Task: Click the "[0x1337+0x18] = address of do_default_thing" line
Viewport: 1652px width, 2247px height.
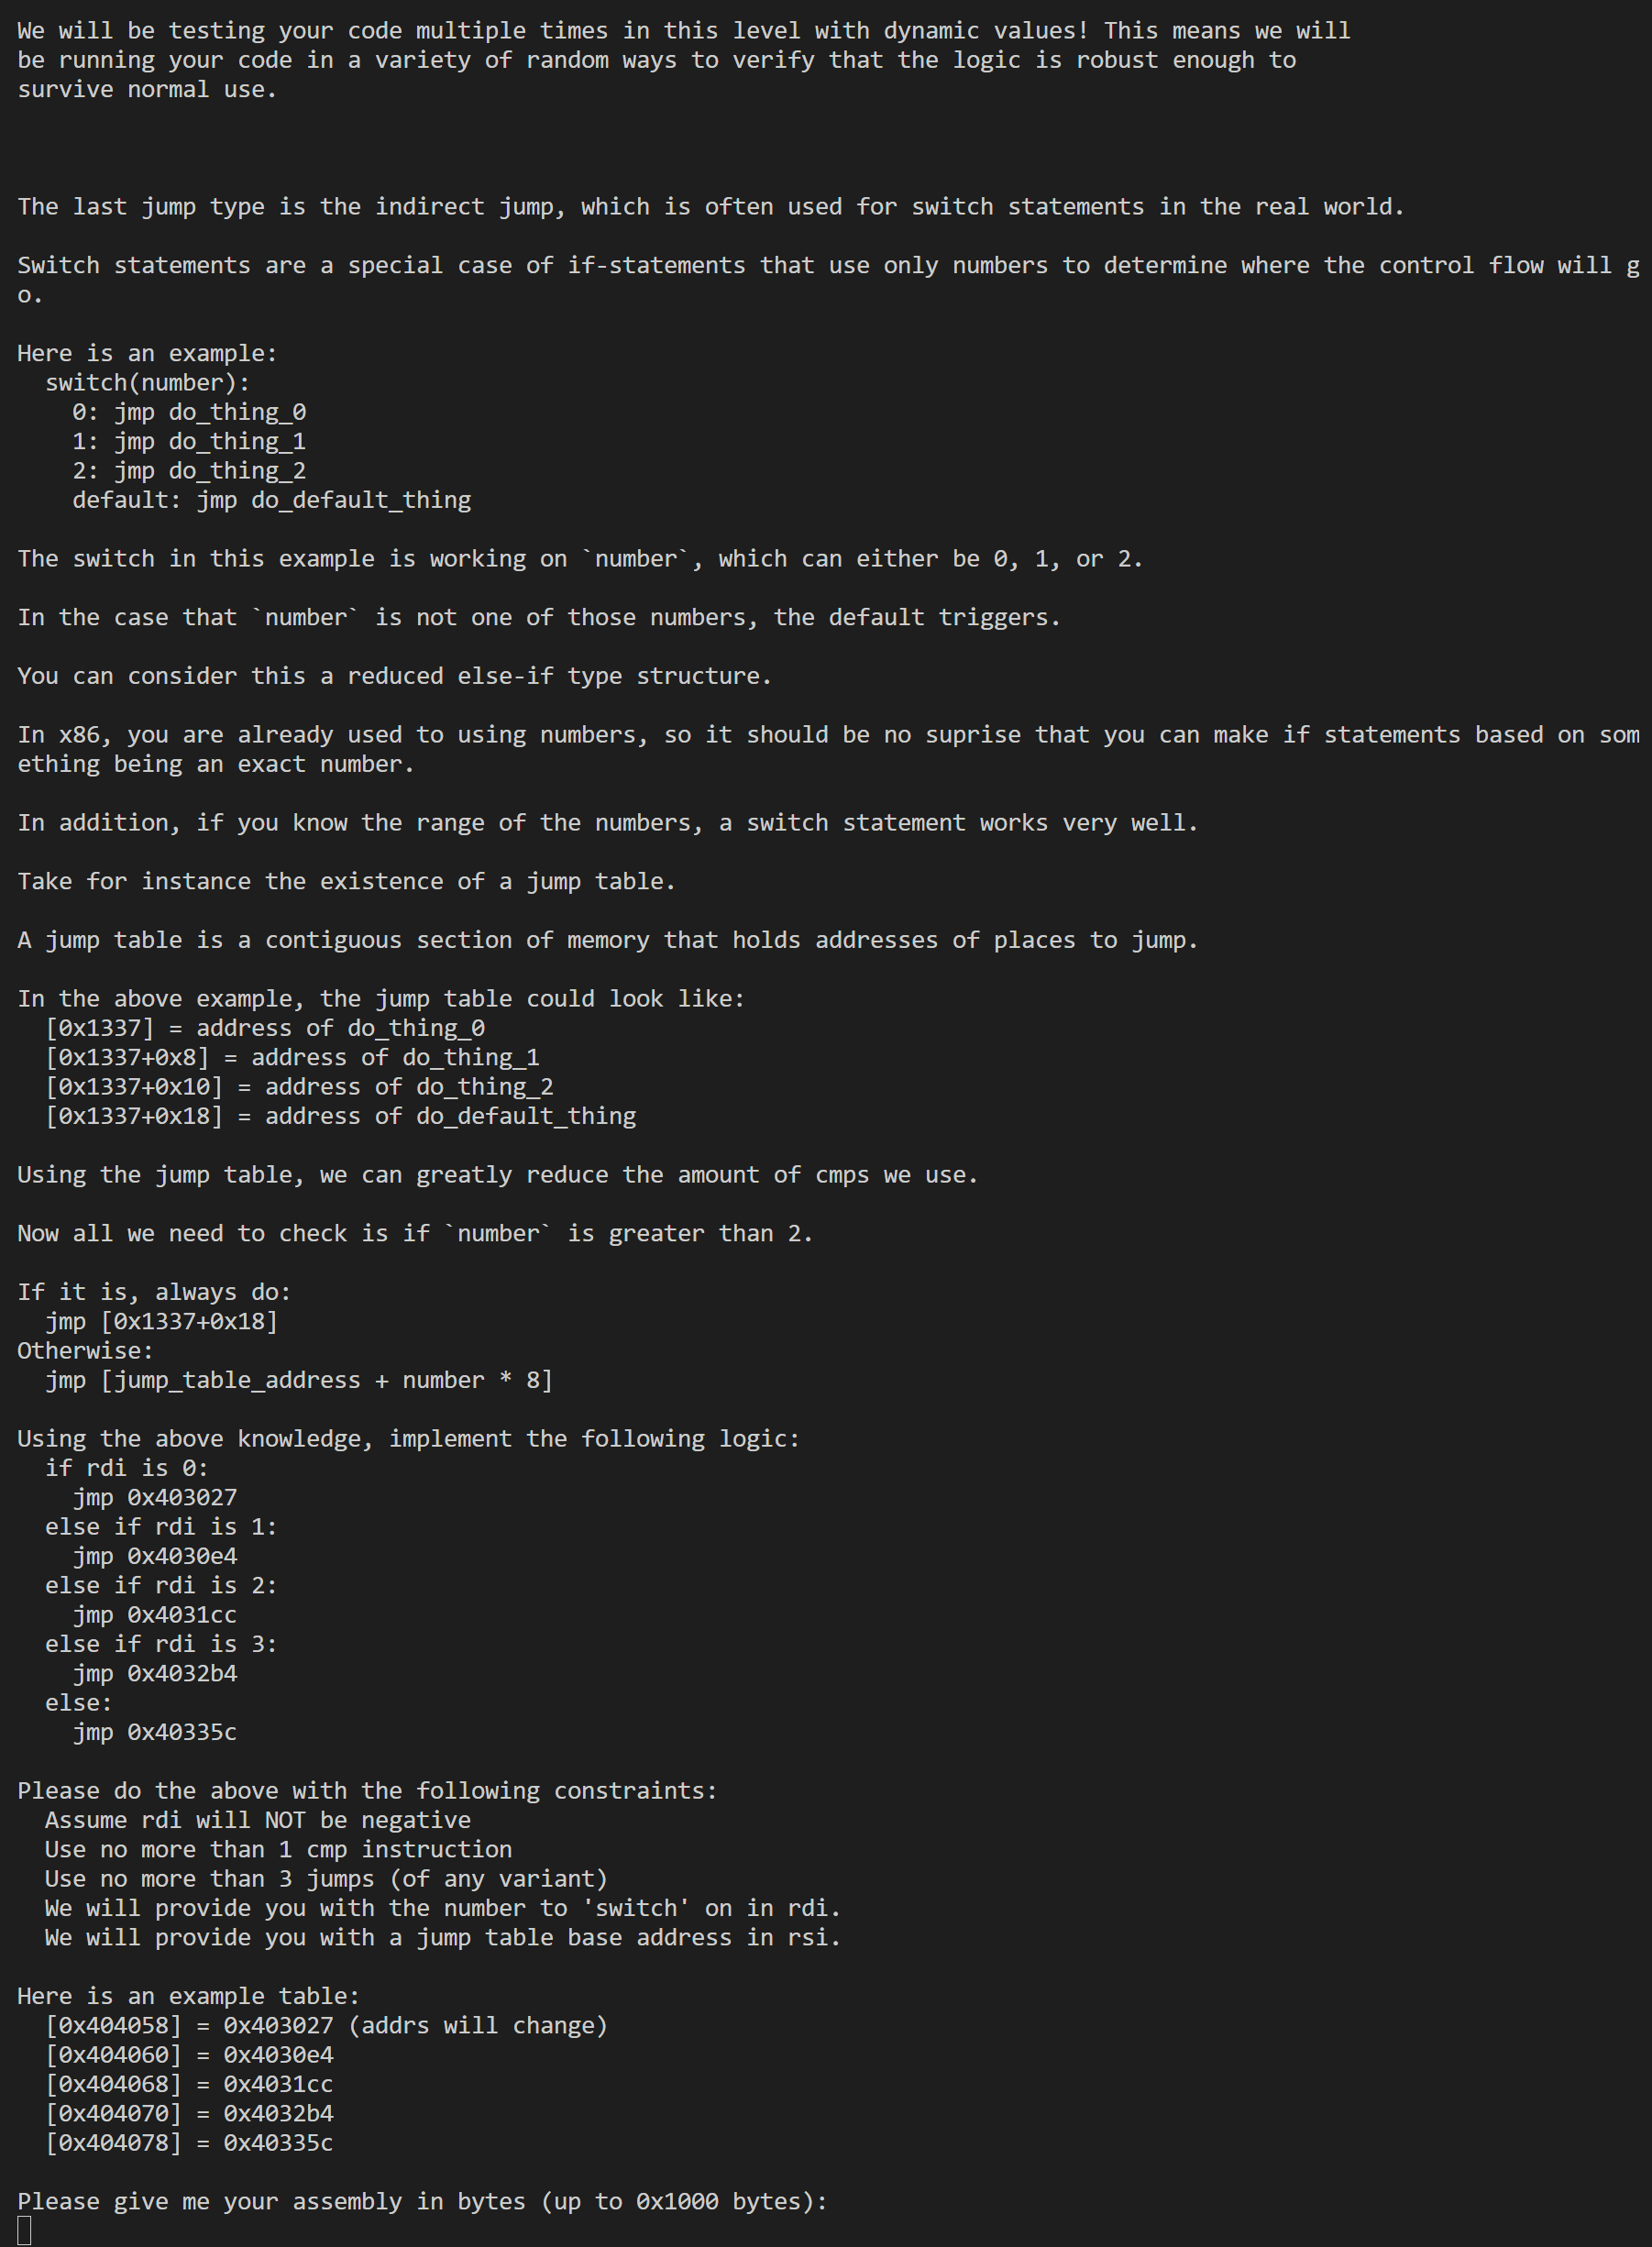Action: tap(340, 1116)
